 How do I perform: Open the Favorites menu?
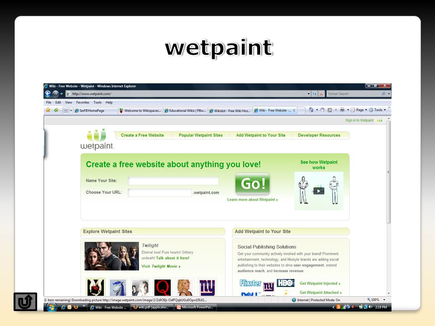[82, 102]
